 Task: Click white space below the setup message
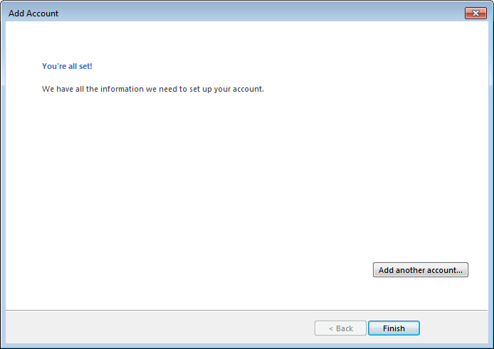pyautogui.click(x=153, y=142)
